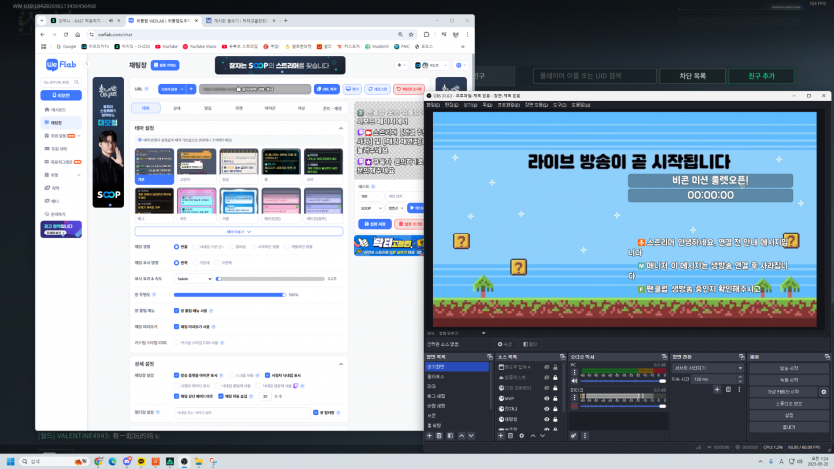This screenshot has height=469, width=834.
Task: Click 차단 목록 button in game window
Action: (x=692, y=76)
